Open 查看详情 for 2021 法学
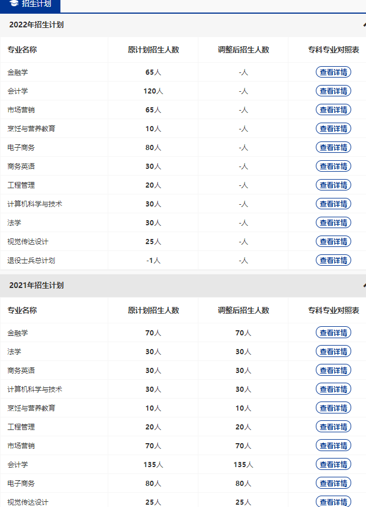Screen dimensions: 366x507 point(334,351)
